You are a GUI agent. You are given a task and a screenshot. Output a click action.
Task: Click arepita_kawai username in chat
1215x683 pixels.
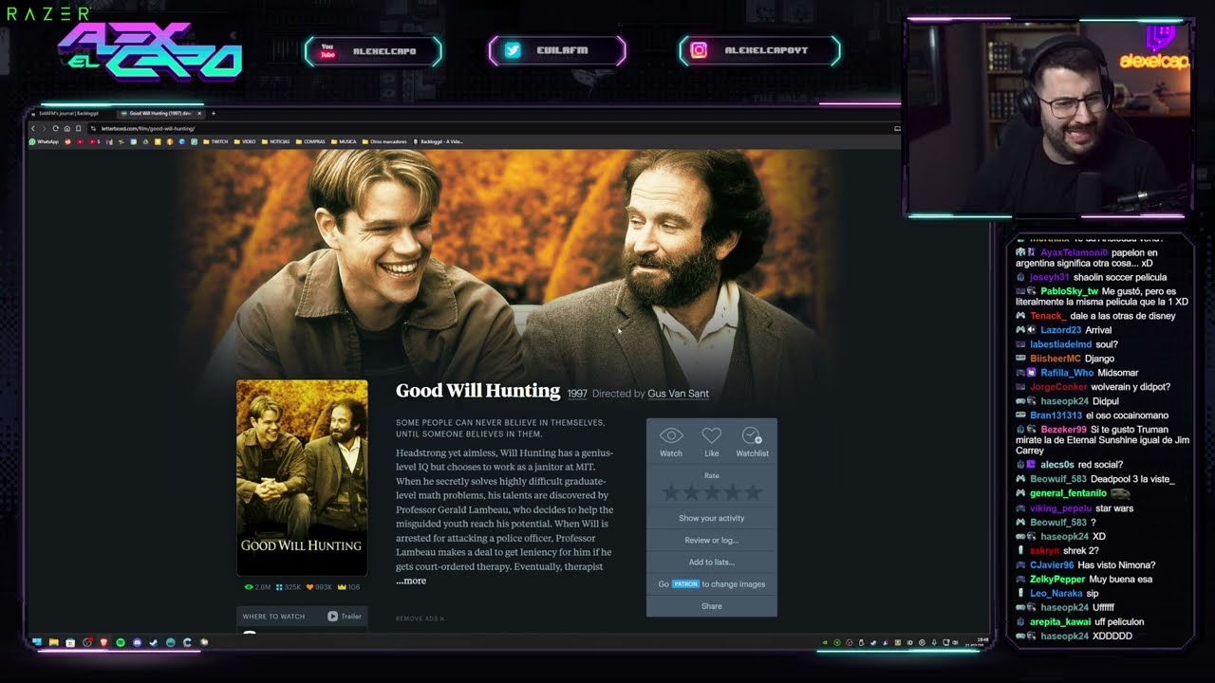[x=1060, y=621]
